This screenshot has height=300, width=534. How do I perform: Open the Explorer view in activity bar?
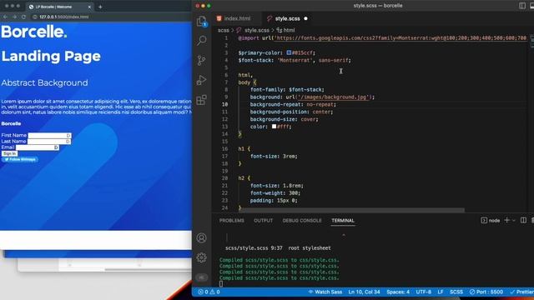pos(202,21)
